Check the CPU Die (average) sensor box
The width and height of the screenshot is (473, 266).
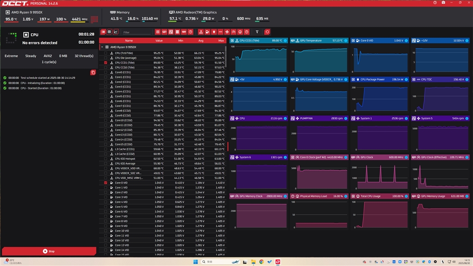point(106,58)
